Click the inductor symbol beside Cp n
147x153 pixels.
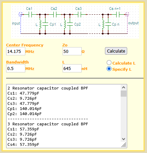103,24
